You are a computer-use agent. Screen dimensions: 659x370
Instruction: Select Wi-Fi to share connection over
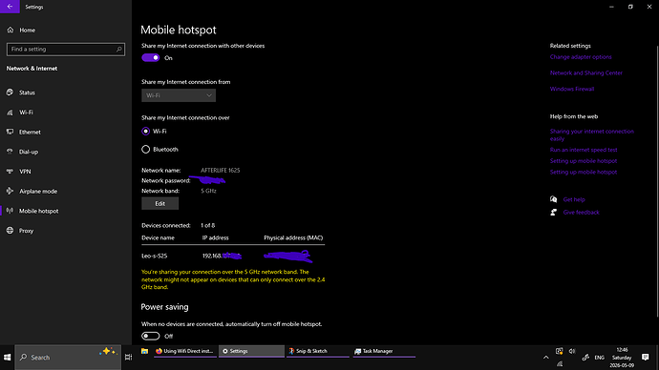pyautogui.click(x=146, y=132)
